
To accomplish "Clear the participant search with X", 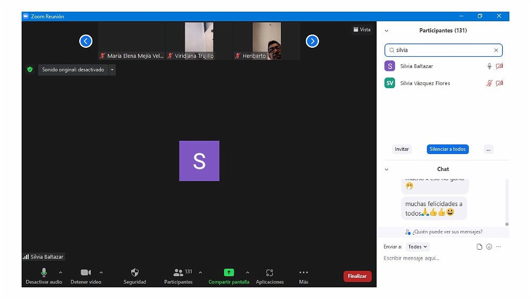I will [x=496, y=50].
